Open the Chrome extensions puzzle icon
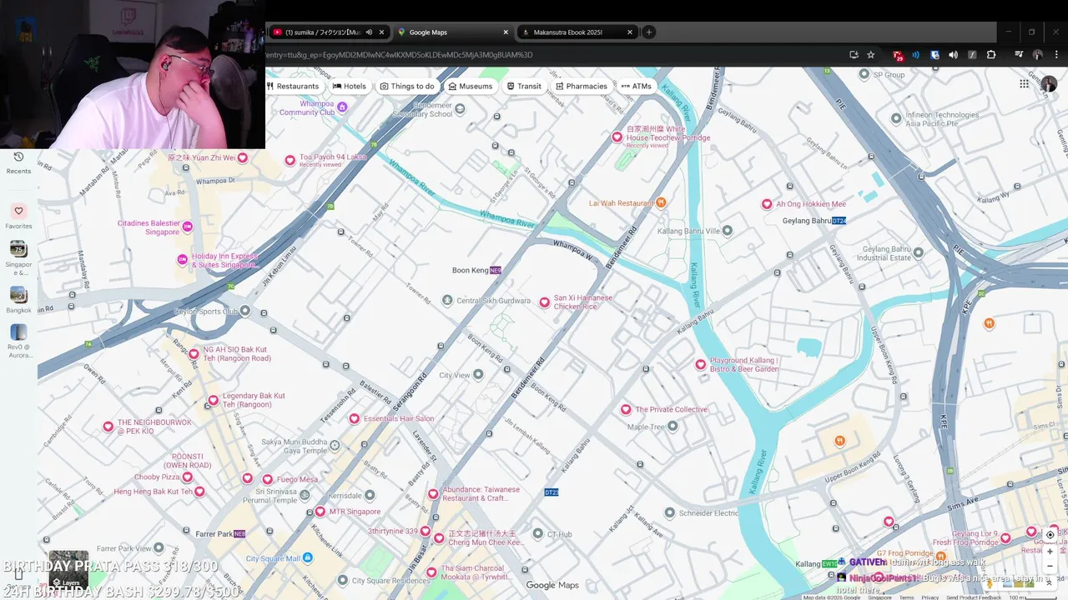 tap(991, 55)
